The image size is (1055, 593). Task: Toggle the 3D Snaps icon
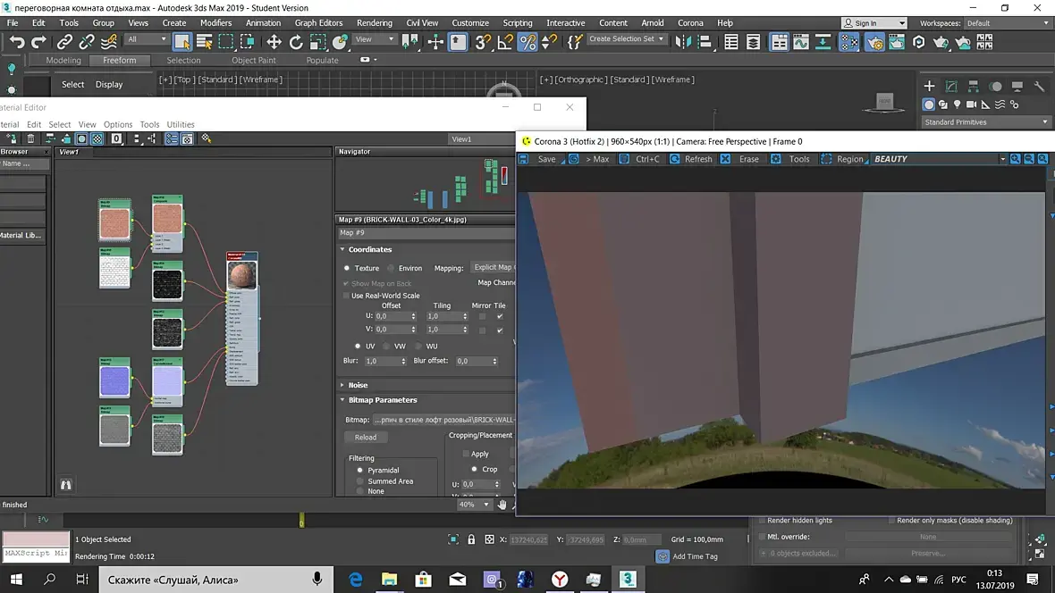click(483, 42)
